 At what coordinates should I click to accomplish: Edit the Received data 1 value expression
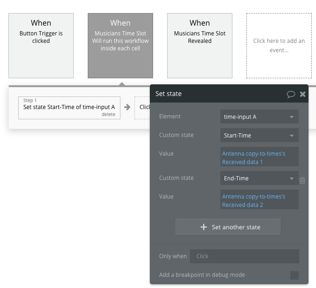(x=259, y=158)
